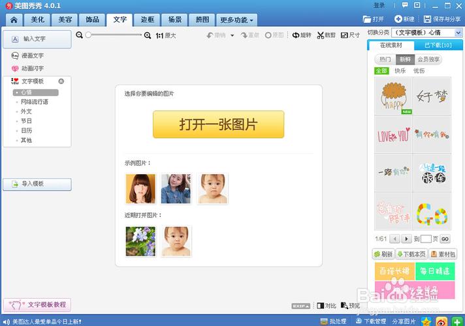
Task: Click the 裁剪 scissors icon
Action: (320, 35)
